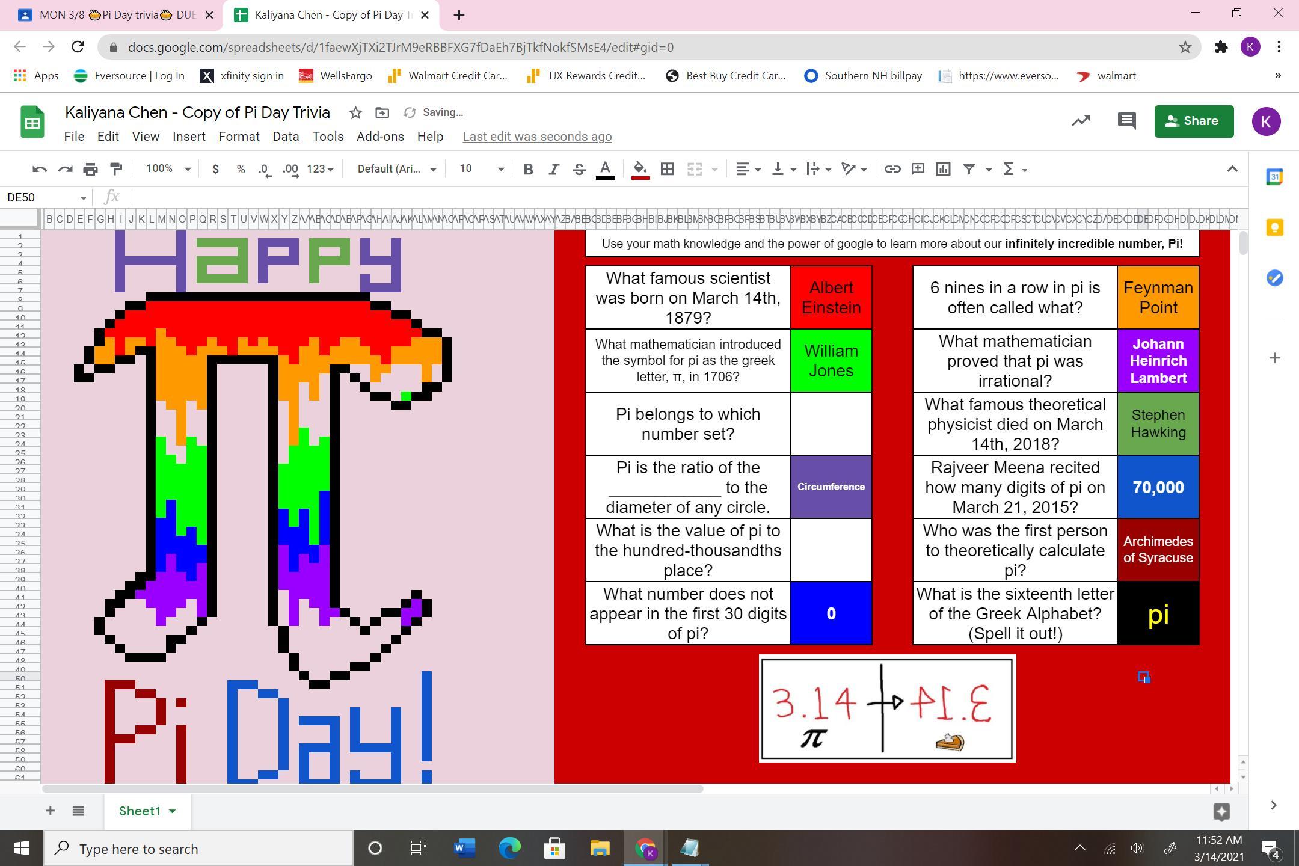The width and height of the screenshot is (1299, 866).
Task: Open the Default (Arial) font dropdown
Action: pos(396,169)
